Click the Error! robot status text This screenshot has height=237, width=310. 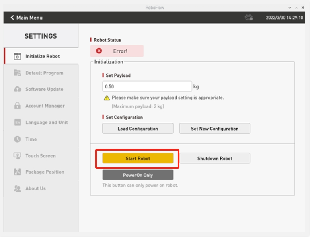[x=120, y=51]
